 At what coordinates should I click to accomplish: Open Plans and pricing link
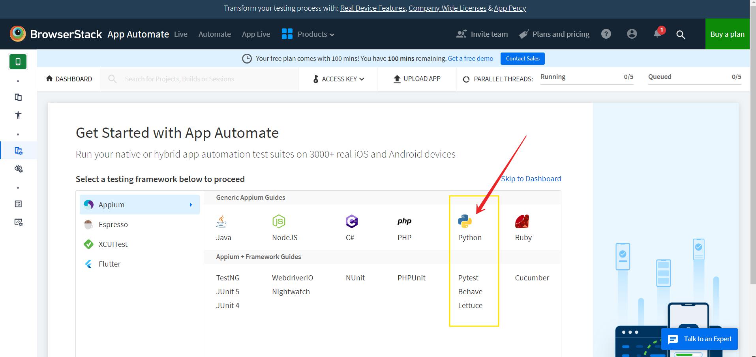point(554,34)
